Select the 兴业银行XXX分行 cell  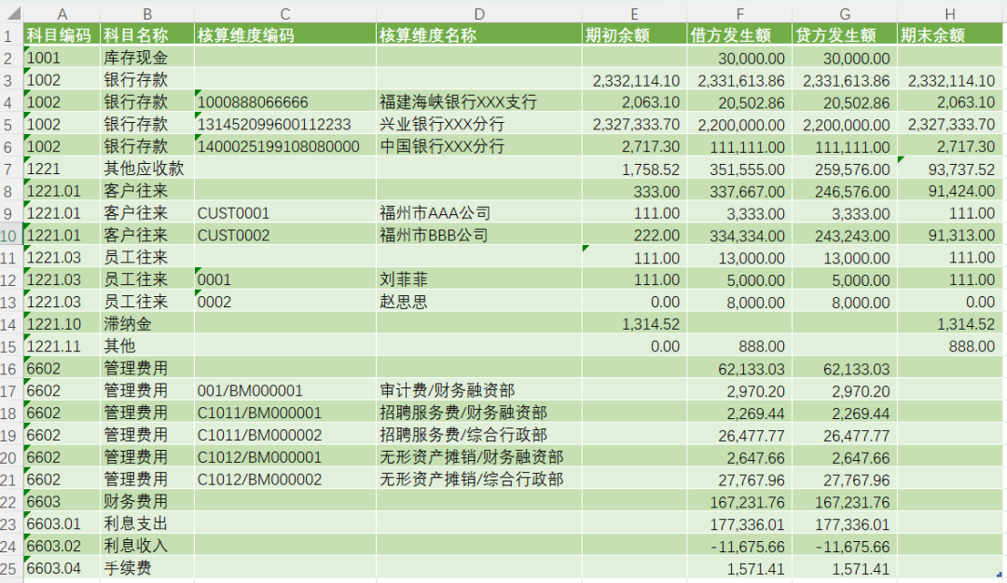point(479,125)
